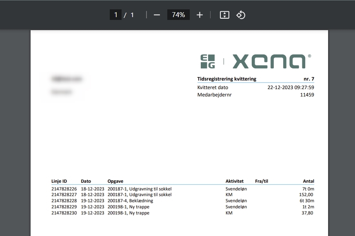
Task: Rotate the document counterclockwise
Action: 241,15
